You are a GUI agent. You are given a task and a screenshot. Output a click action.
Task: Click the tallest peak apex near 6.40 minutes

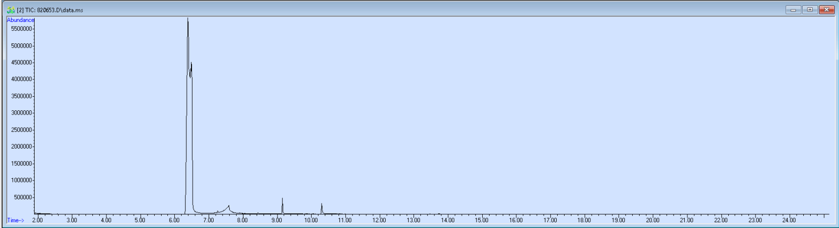coord(188,19)
